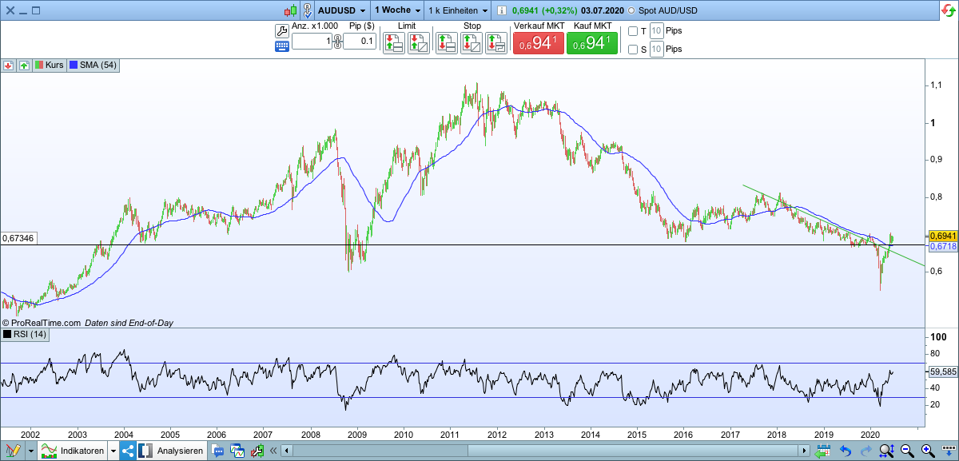Click the 0,67346 horizontal line label

coord(20,238)
